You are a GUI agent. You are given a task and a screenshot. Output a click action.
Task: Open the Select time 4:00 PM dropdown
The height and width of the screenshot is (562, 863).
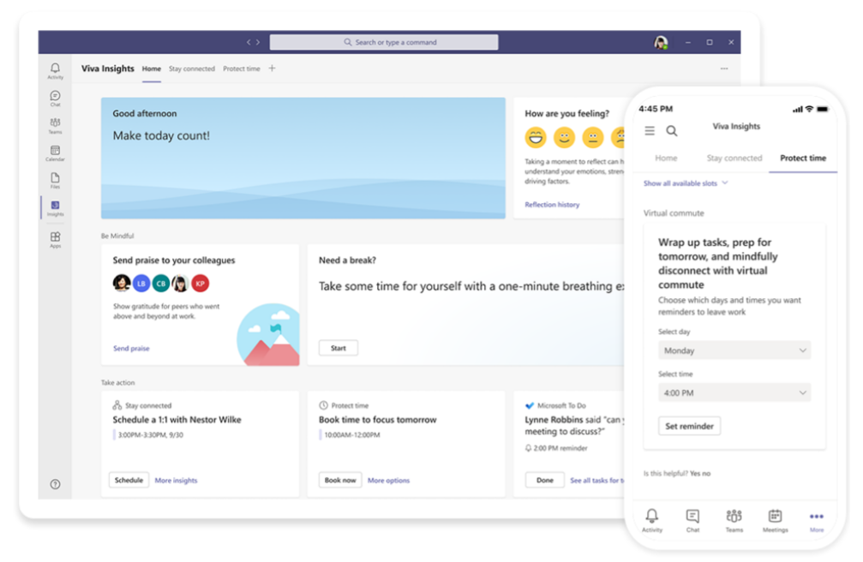(734, 392)
